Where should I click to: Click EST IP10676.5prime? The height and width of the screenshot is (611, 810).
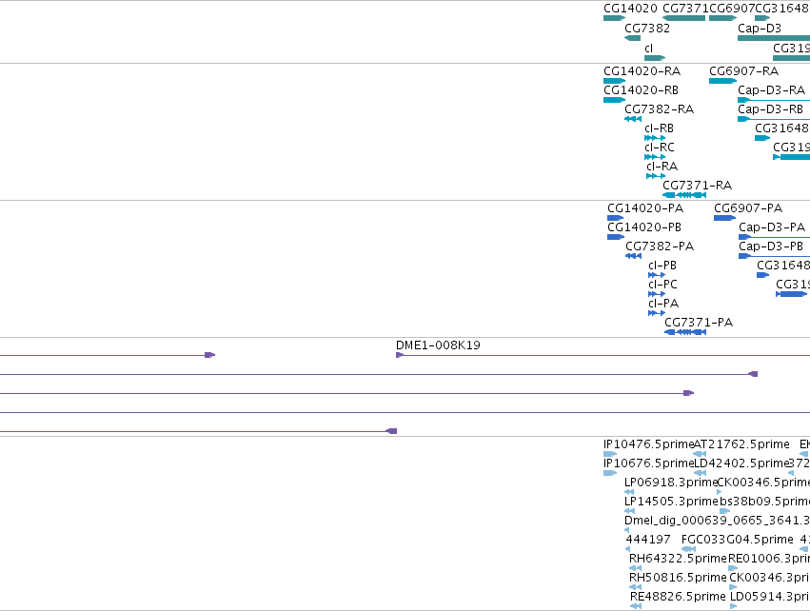[x=610, y=473]
